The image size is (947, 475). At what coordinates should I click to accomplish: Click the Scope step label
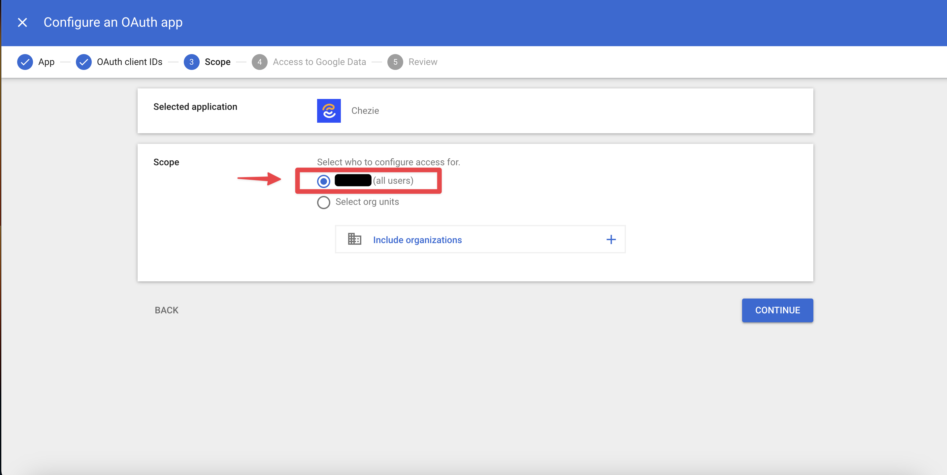click(x=218, y=62)
